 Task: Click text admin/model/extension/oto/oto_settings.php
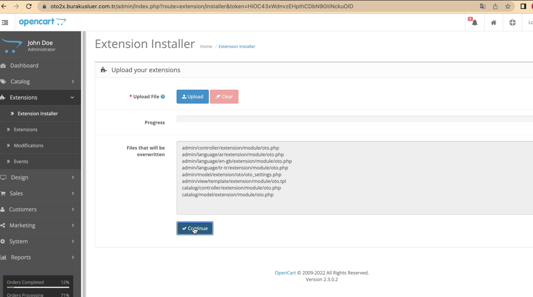[231, 175]
